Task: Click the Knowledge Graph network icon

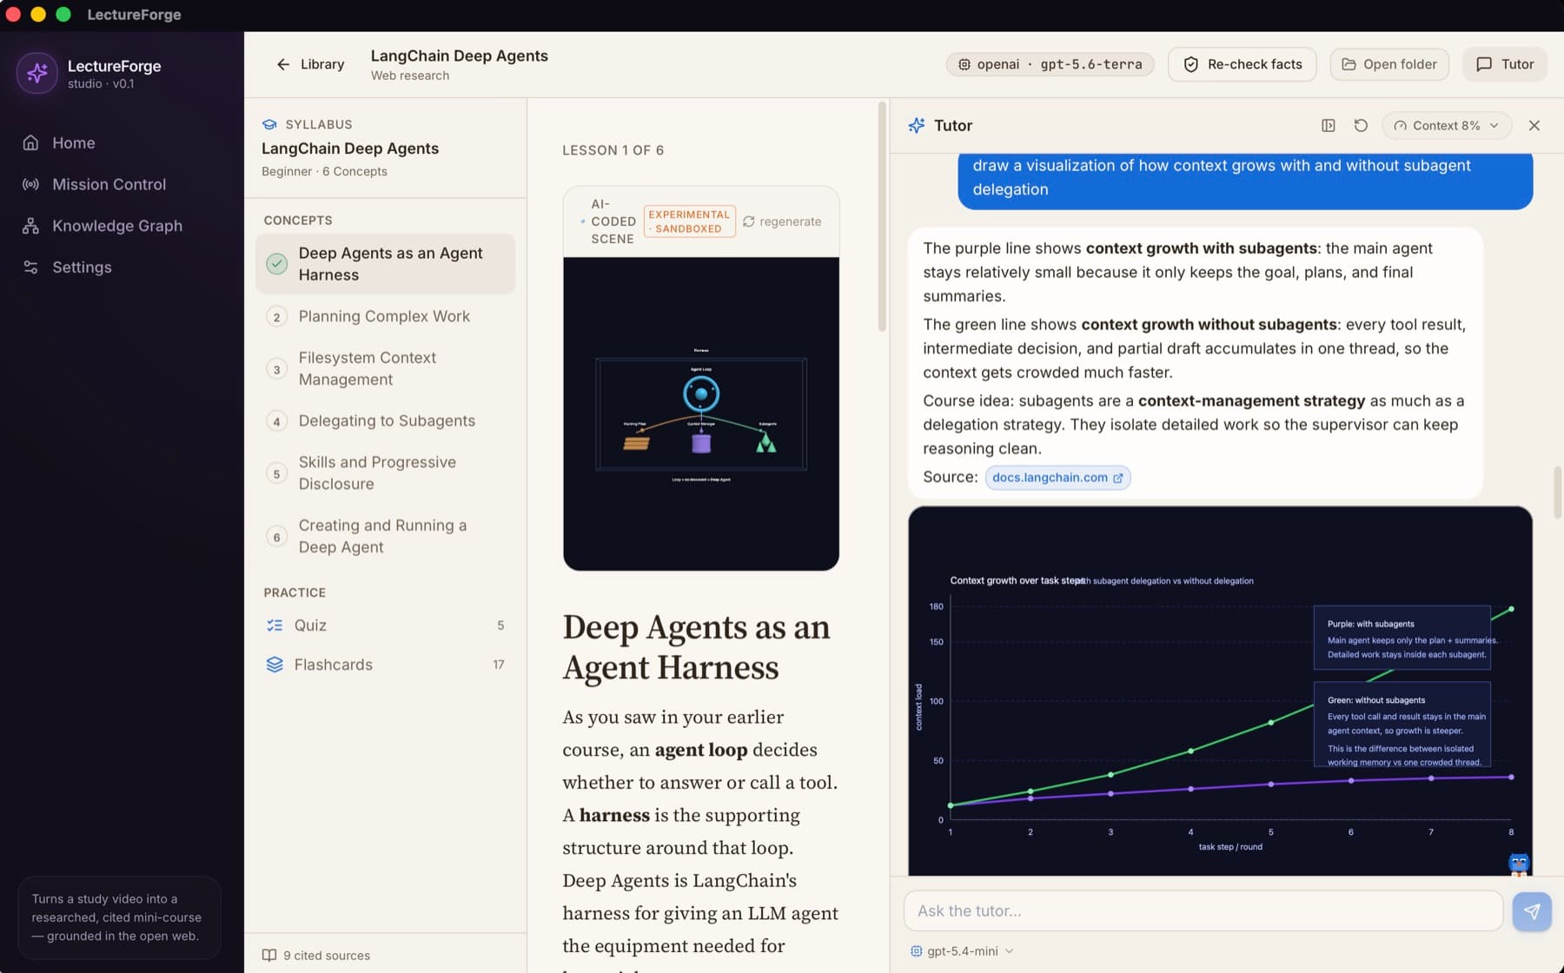Action: 30,226
